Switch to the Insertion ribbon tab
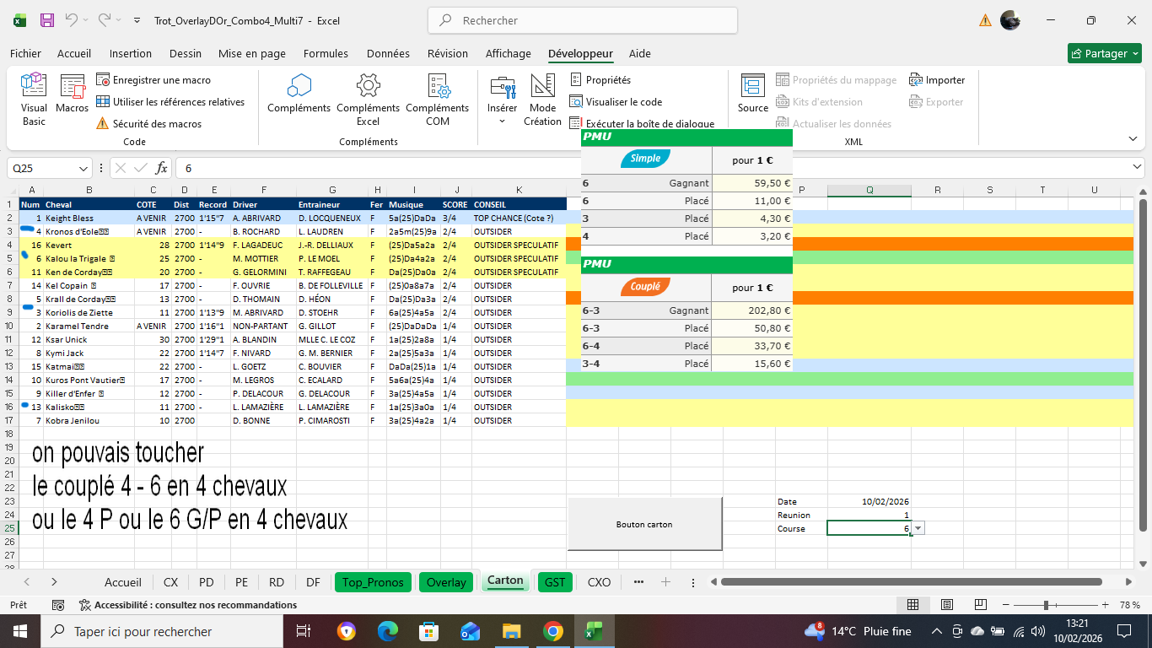The height and width of the screenshot is (648, 1152). click(x=131, y=53)
